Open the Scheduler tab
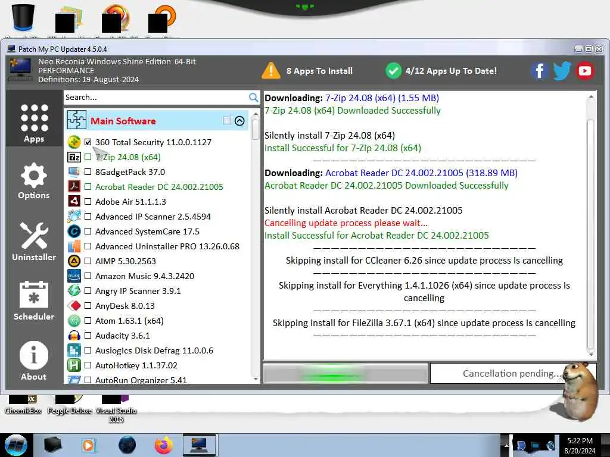Screen dimensions: 610x457 pos(34,301)
